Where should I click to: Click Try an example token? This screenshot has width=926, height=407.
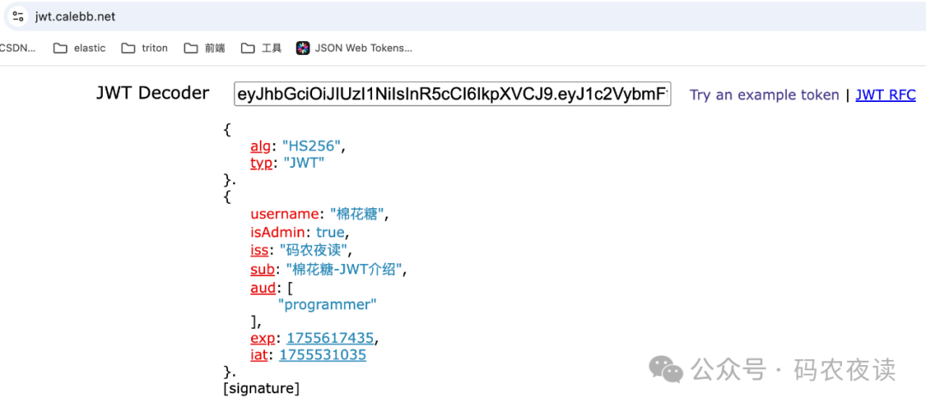pyautogui.click(x=764, y=95)
